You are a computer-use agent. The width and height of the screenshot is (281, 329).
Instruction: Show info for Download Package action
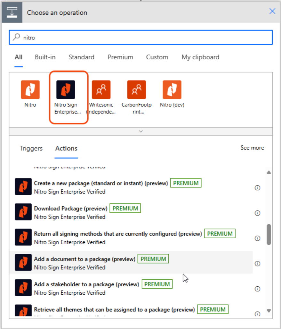click(257, 213)
